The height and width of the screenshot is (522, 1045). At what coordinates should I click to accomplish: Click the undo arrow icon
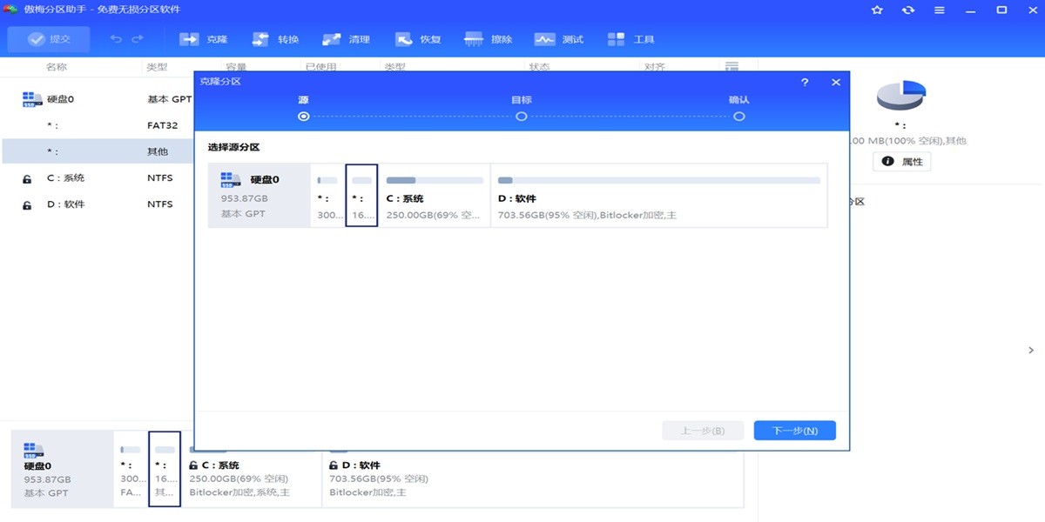pos(116,38)
